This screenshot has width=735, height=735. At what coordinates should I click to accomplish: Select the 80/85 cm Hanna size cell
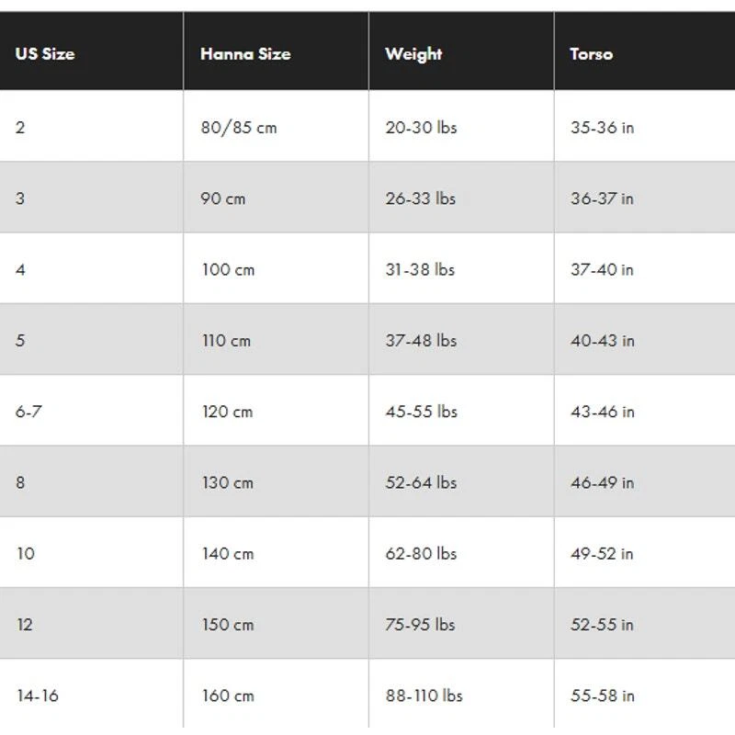(x=239, y=128)
